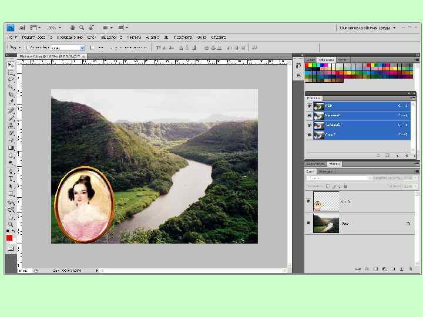423x317 pixels.
Task: Select the Move tool in the toolbox
Action: 11,65
